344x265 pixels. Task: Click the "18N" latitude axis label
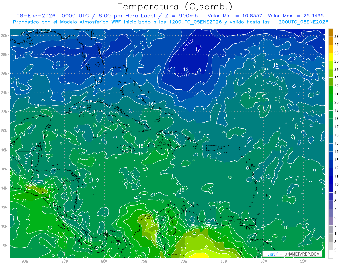tap(5, 150)
